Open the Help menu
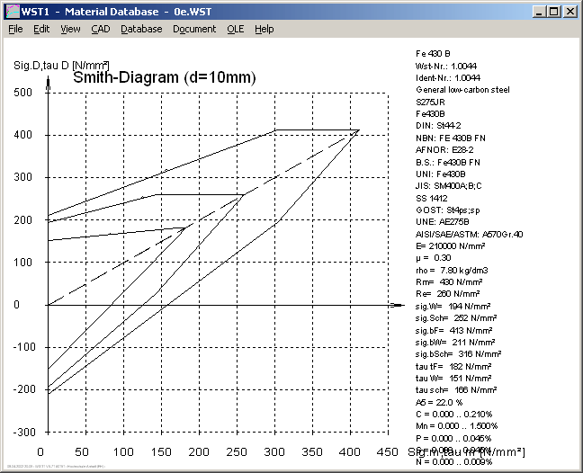 click(264, 29)
